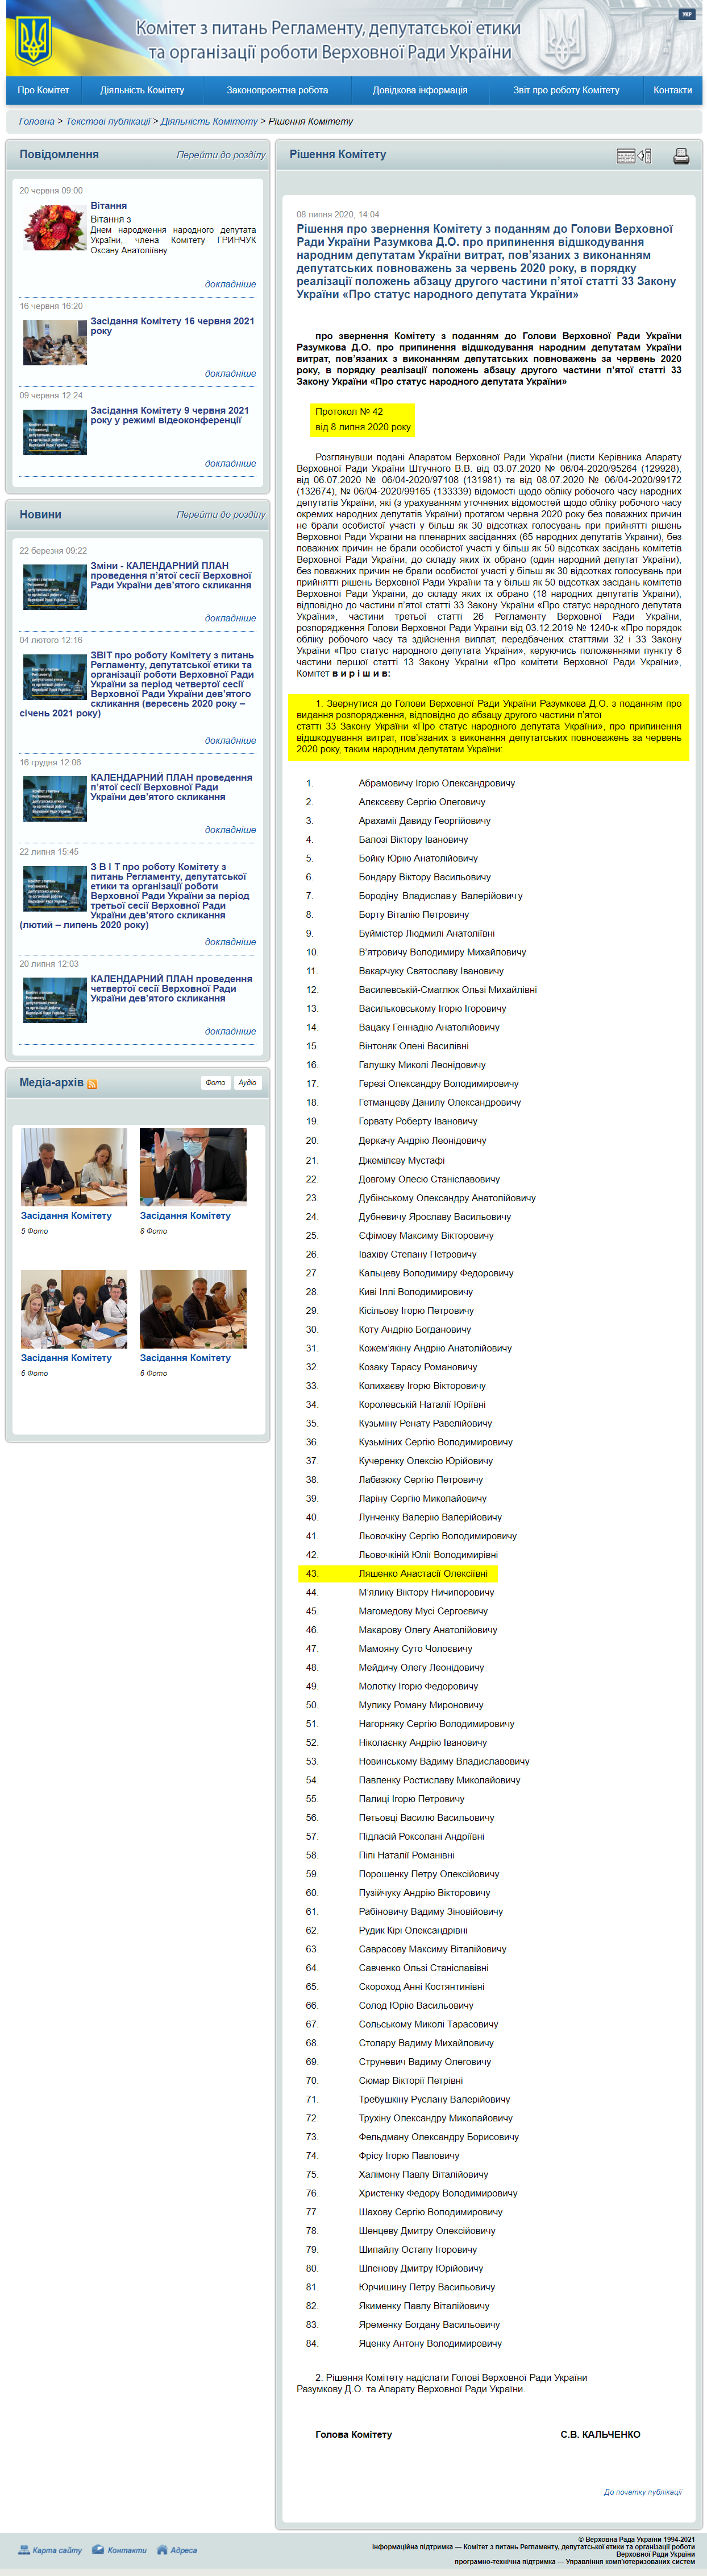Screen dimensions: 707x2576
Task: Click list entry Яценку Антону Володимировичу
Action: click(430, 2344)
